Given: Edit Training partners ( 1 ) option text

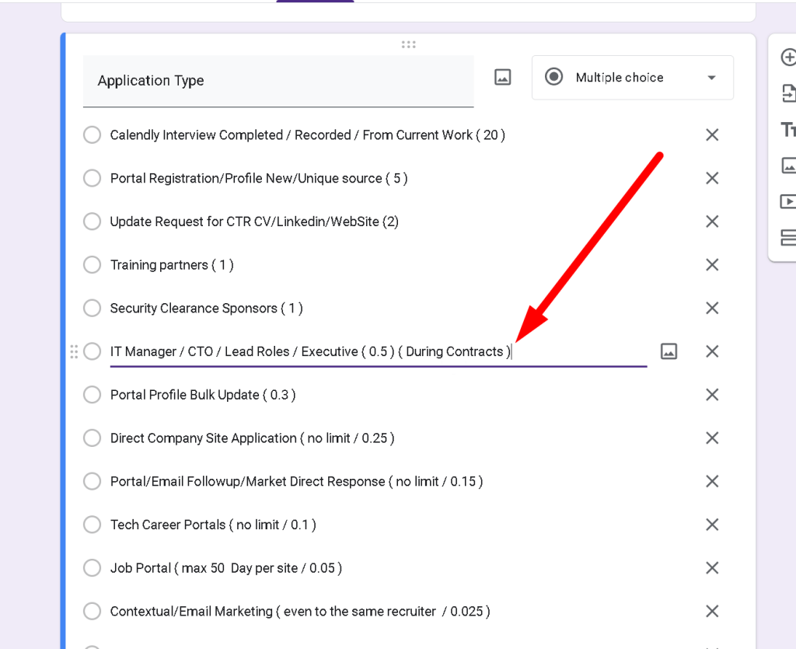Looking at the screenshot, I should coord(172,265).
